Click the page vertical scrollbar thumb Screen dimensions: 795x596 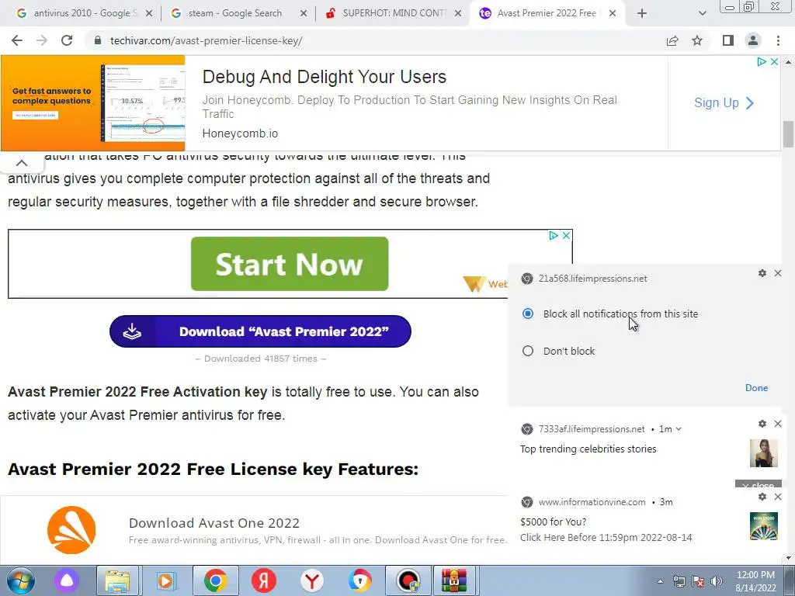[x=788, y=133]
